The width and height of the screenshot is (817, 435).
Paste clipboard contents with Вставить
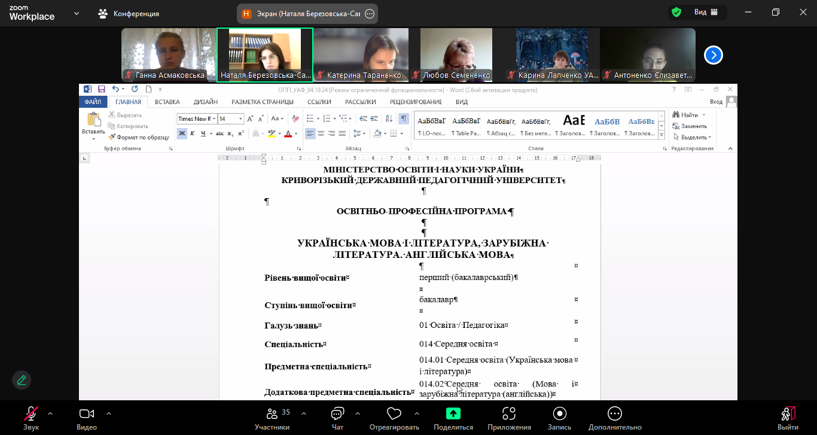coord(93,125)
